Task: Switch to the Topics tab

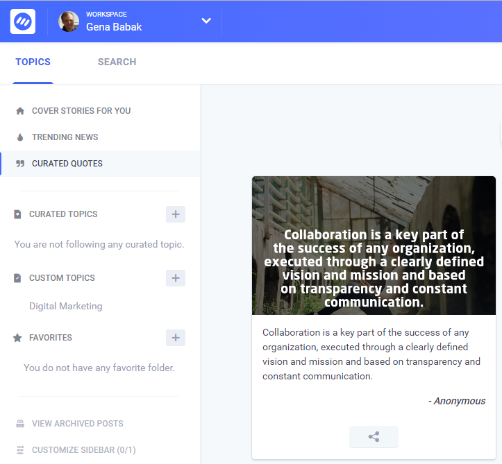Action: (33, 62)
